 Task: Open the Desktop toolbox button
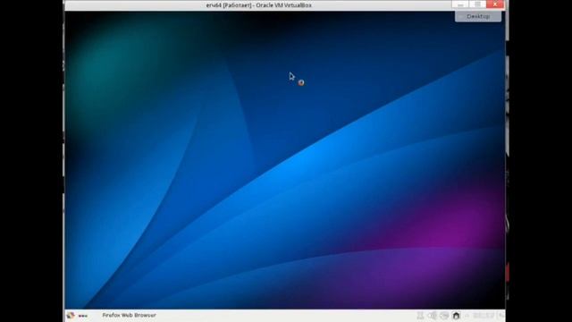point(478,16)
